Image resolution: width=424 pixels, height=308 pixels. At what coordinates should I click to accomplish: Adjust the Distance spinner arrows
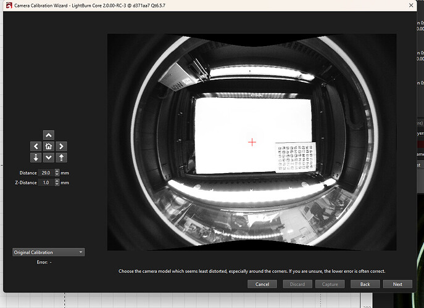coord(57,173)
